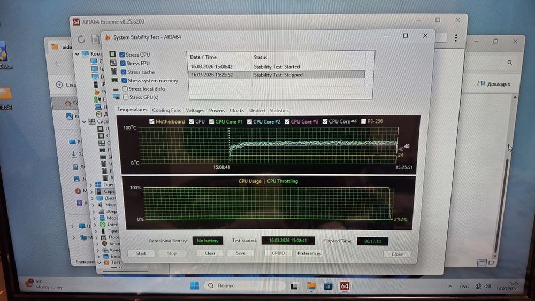Open the Powers tab

(x=217, y=110)
